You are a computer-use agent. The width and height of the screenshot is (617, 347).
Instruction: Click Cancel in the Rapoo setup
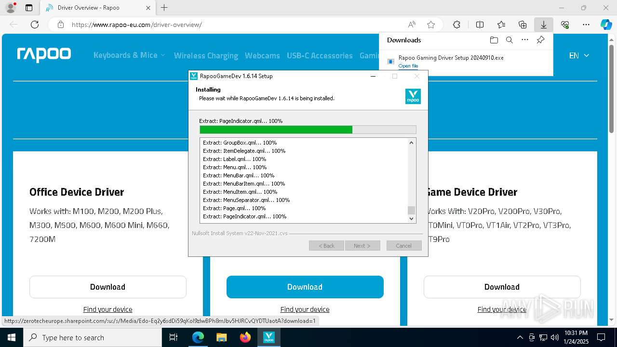point(404,246)
